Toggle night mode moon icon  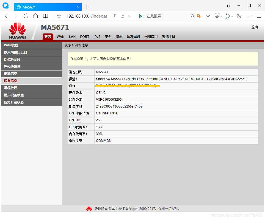239,16
